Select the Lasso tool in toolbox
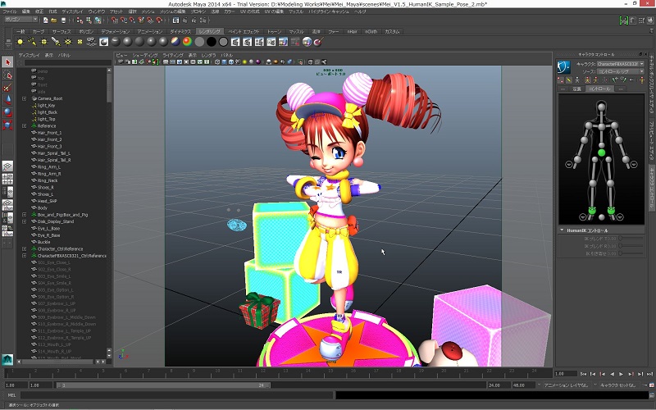656x410 pixels. (7, 75)
